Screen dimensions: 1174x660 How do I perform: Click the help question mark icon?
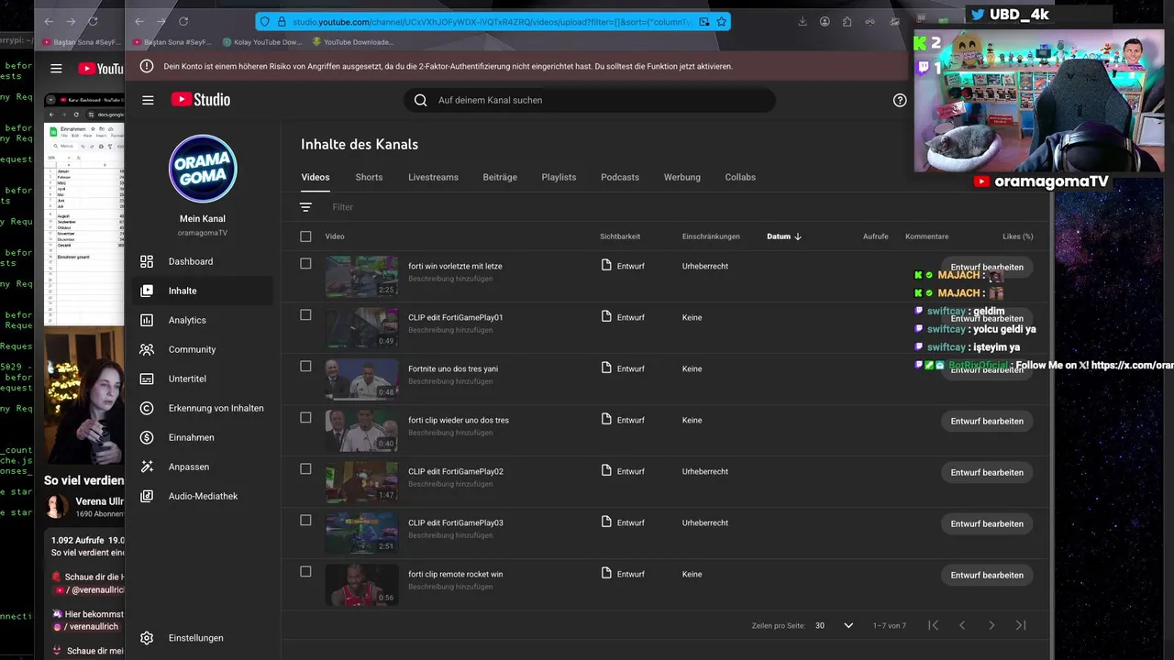click(x=900, y=100)
